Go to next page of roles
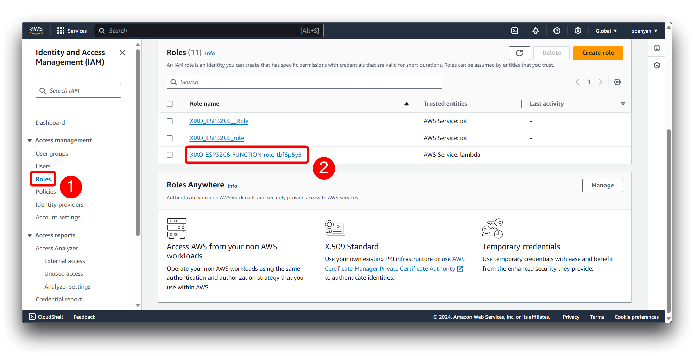This screenshot has width=694, height=356. tap(600, 82)
